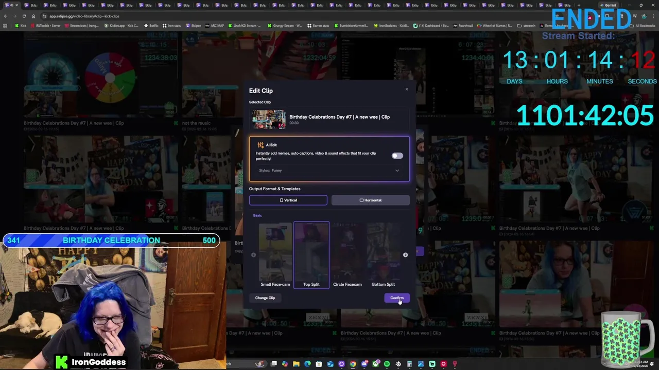659x370 pixels.
Task: Open the selected clip thumbnail preview
Action: tap(269, 119)
